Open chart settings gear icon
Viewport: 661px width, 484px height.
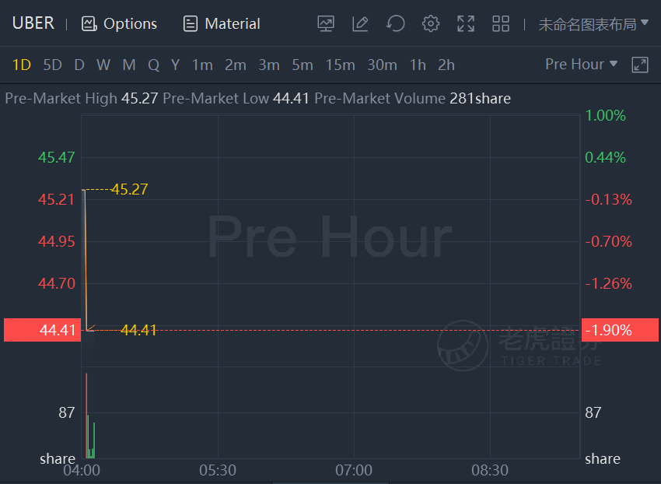coord(430,23)
